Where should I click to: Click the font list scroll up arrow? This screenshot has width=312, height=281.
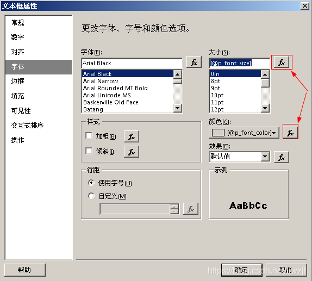[x=178, y=74]
